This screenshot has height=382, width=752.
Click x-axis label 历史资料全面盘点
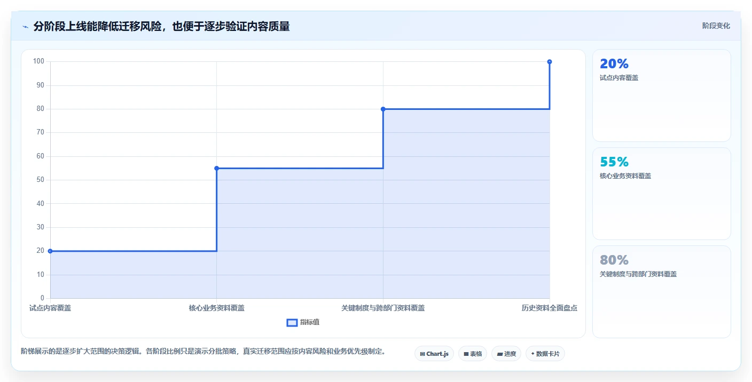(550, 308)
